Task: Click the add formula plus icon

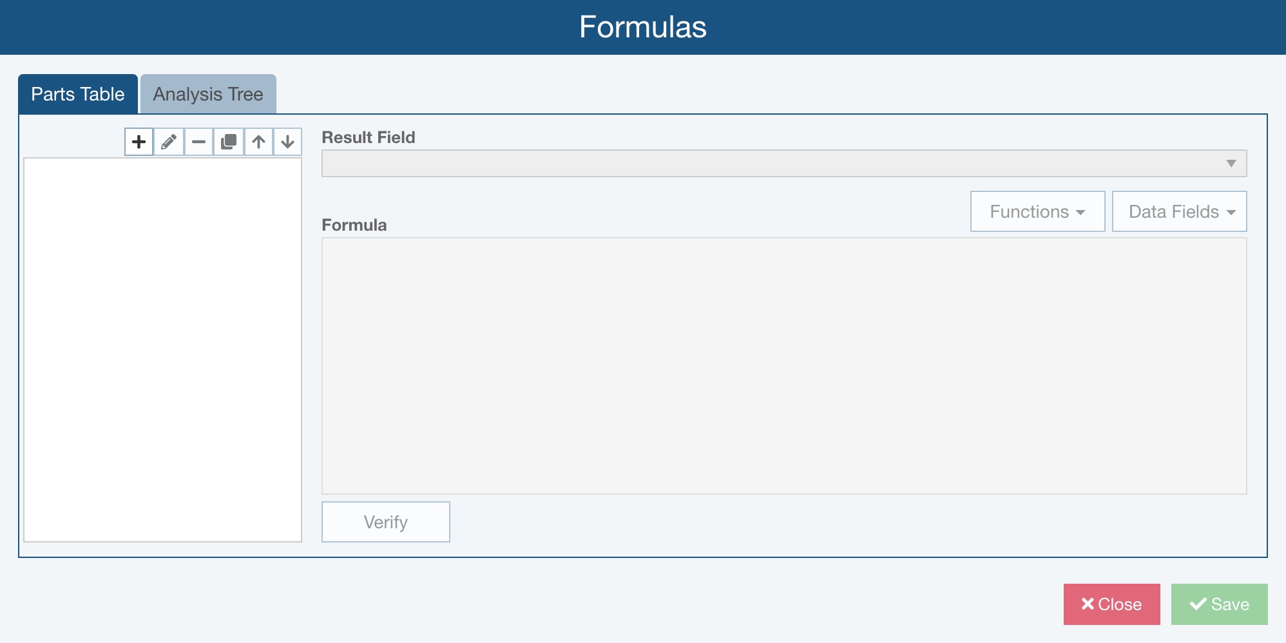Action: [x=139, y=142]
